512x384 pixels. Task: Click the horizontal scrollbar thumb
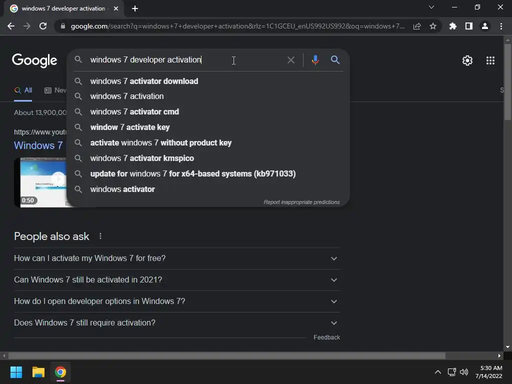point(226,355)
